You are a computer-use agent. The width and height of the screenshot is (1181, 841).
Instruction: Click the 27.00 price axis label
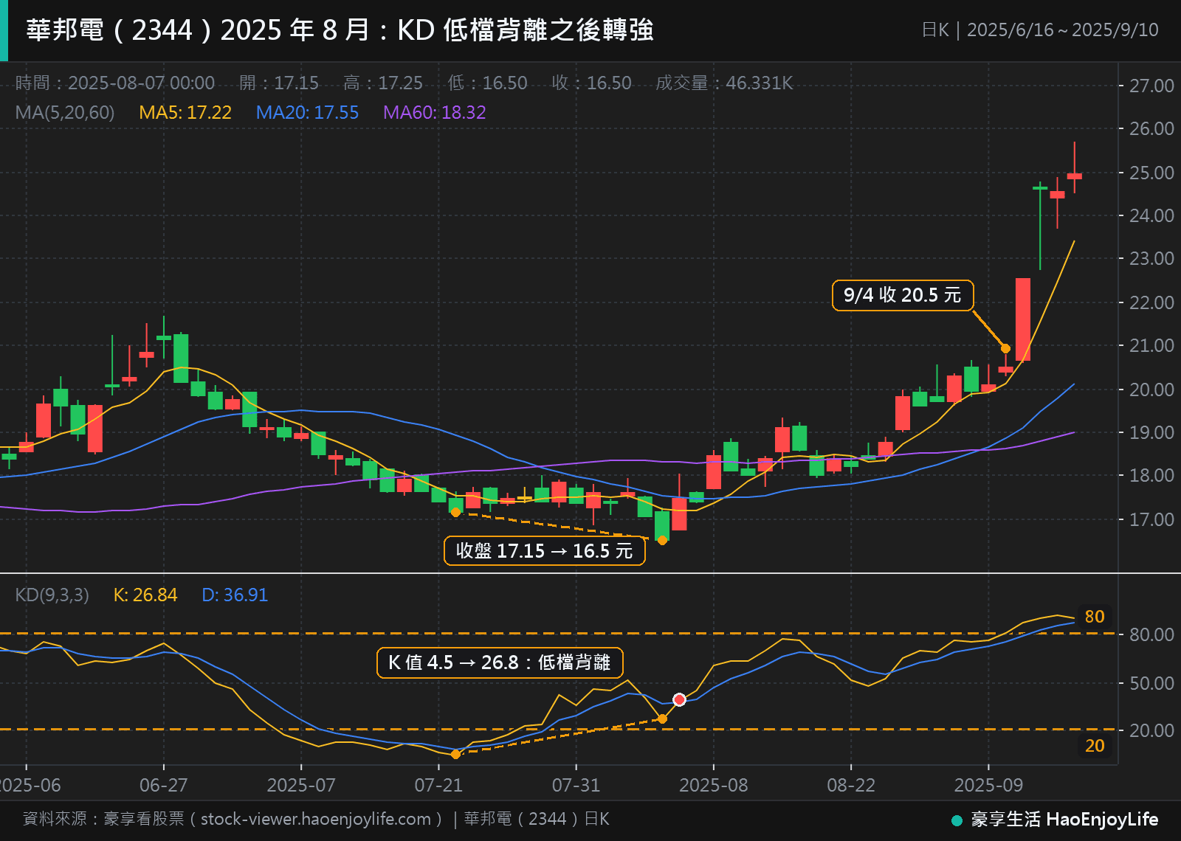[x=1151, y=86]
